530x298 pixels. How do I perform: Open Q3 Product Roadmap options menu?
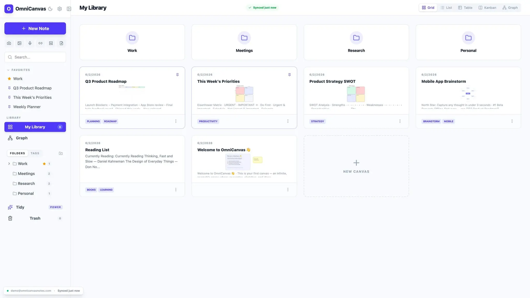pyautogui.click(x=176, y=121)
